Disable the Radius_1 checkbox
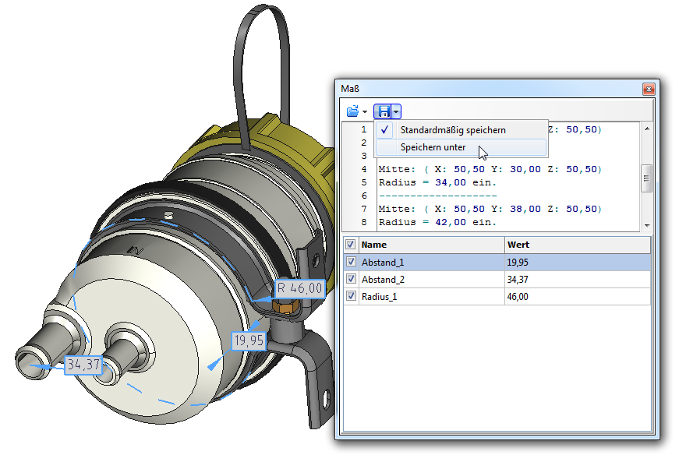This screenshot has width=679, height=462. [351, 296]
